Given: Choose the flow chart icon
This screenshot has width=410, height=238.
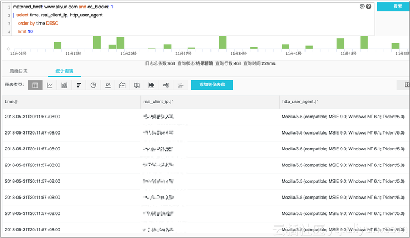Looking at the screenshot, I should [151, 85].
